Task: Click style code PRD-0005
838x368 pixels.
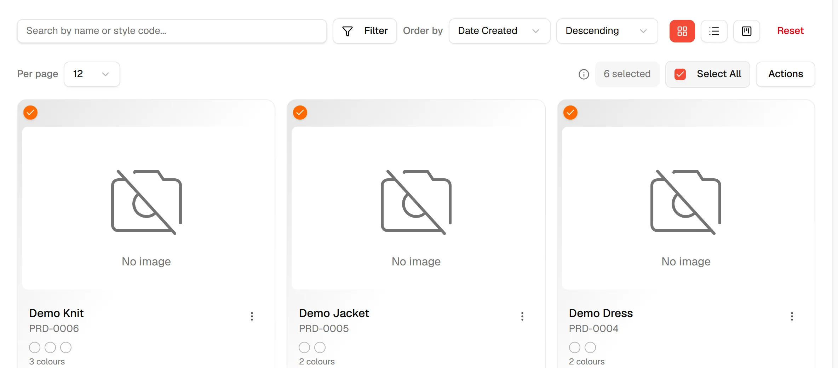Action: 324,329
